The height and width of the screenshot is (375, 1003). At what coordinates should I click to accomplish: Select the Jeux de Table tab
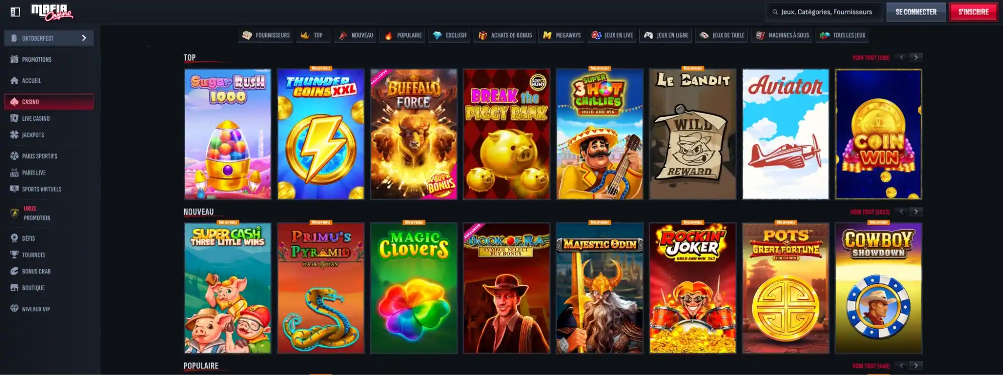click(x=722, y=35)
